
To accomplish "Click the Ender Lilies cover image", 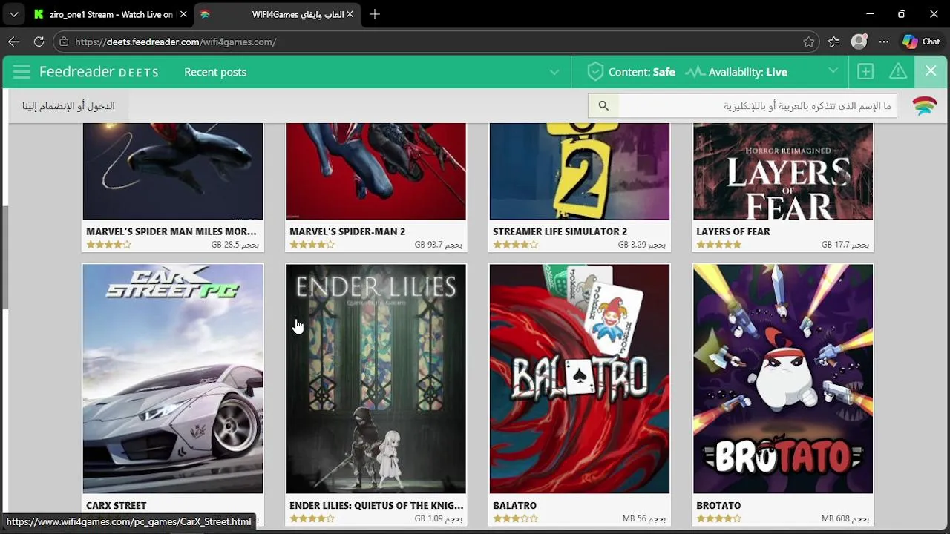I will pyautogui.click(x=376, y=378).
